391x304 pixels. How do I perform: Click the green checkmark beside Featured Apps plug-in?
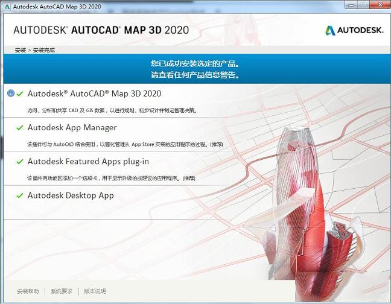[21, 162]
